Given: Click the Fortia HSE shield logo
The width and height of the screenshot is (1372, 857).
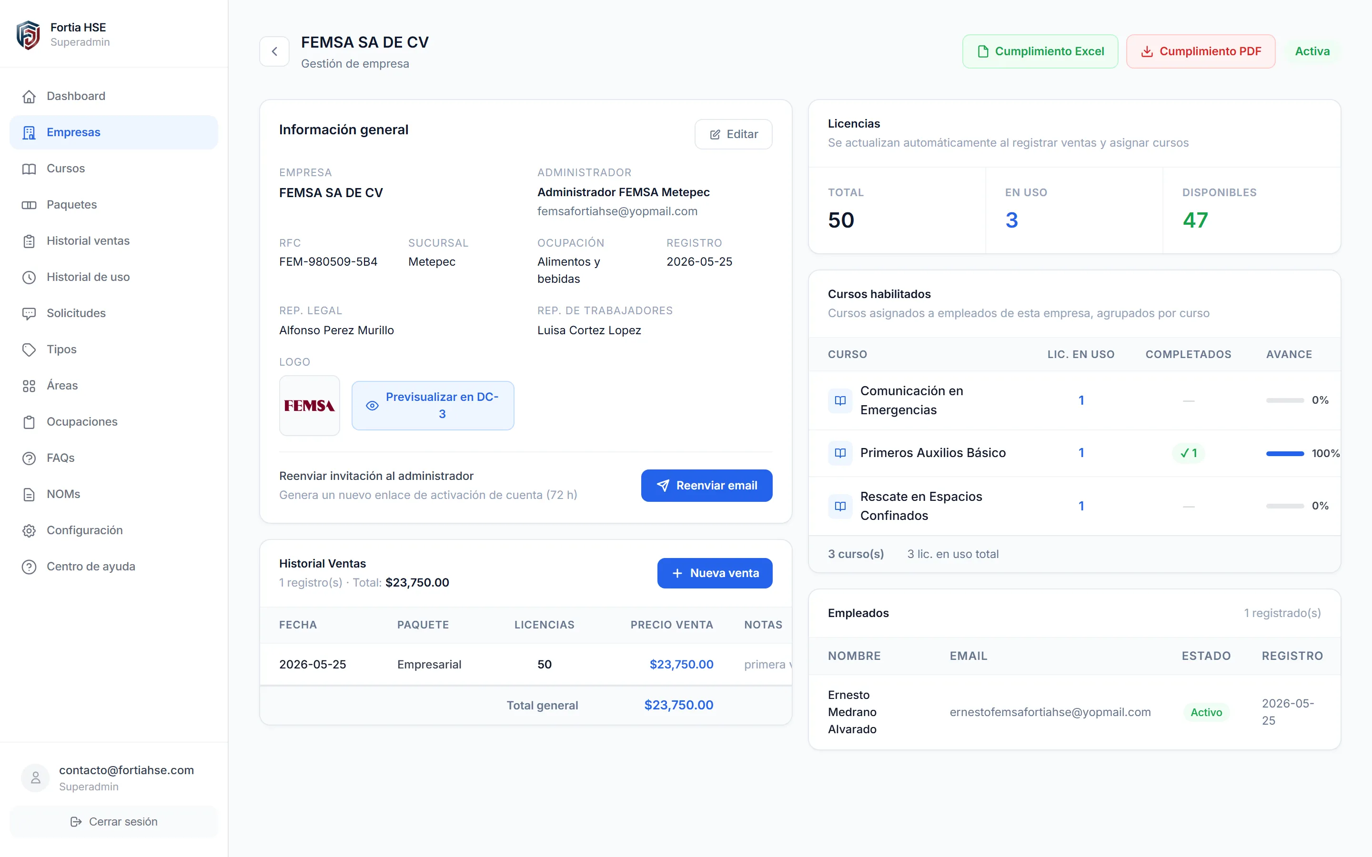Looking at the screenshot, I should [28, 35].
